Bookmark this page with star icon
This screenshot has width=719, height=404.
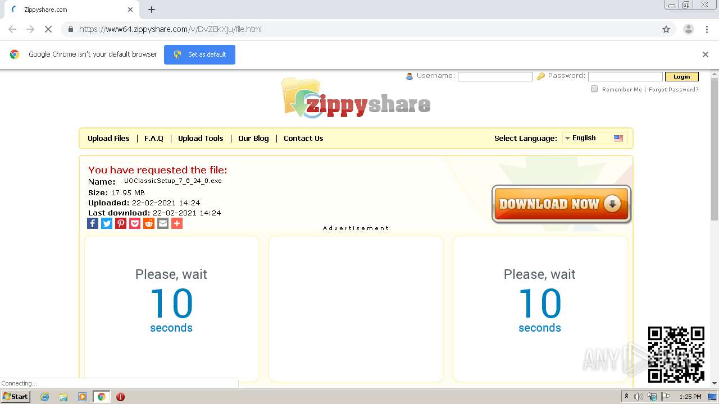click(666, 29)
